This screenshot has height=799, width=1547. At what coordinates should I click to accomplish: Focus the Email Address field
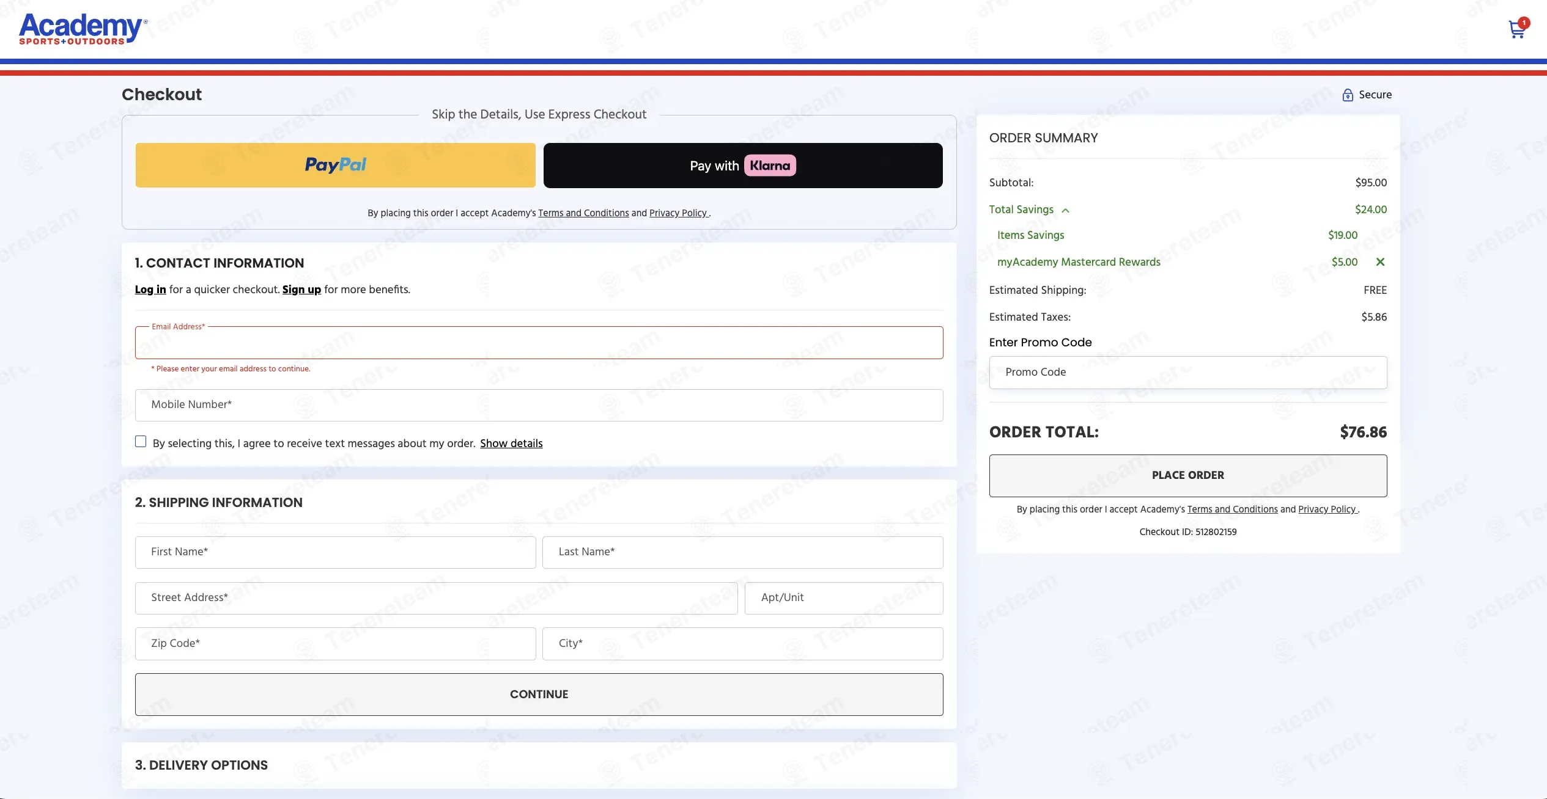539,343
